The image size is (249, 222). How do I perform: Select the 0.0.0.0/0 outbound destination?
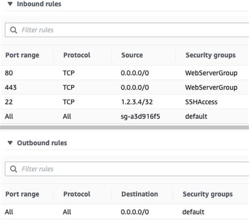tap(135, 212)
